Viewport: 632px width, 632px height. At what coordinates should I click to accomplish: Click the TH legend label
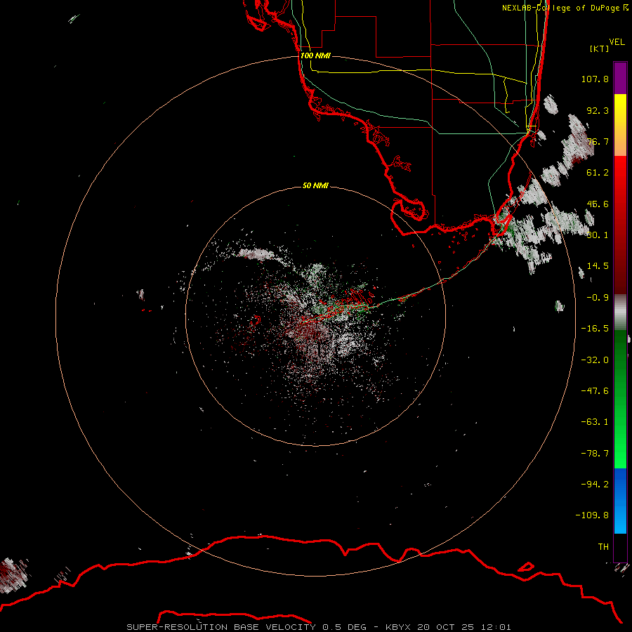(x=603, y=547)
